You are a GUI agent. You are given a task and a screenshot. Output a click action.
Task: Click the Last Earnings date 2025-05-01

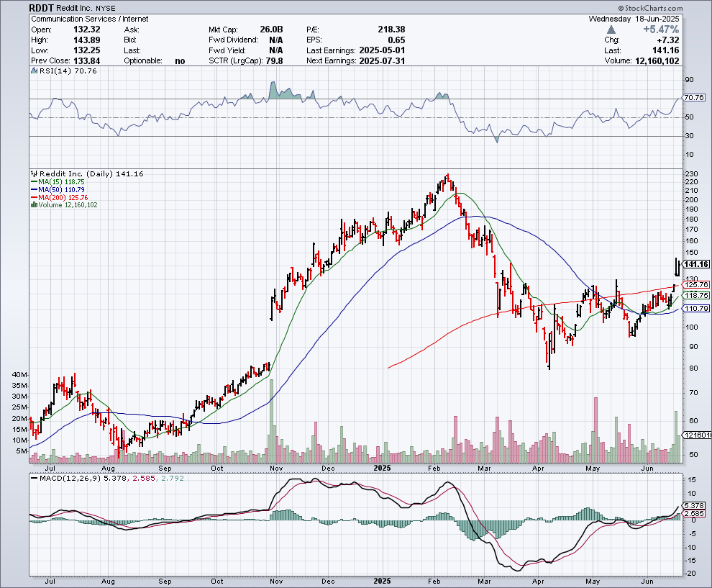point(382,50)
